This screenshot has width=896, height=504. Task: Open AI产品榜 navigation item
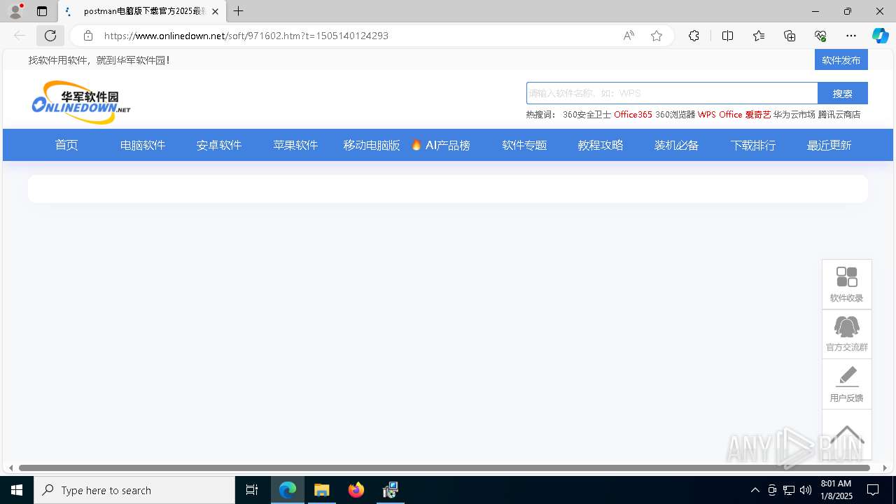(441, 145)
